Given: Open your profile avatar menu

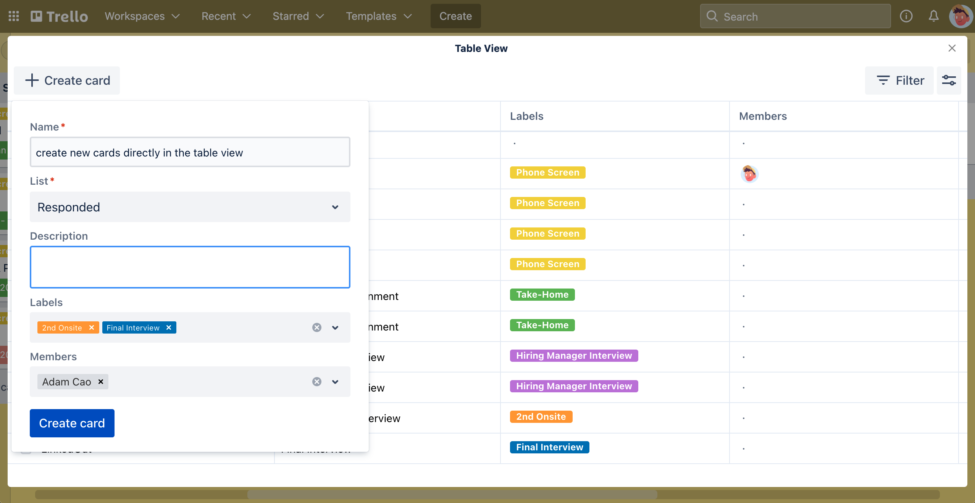Looking at the screenshot, I should (x=960, y=16).
